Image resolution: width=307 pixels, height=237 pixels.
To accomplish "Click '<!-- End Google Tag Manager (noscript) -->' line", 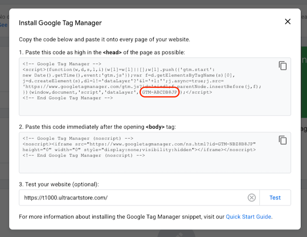I will coord(84,155).
